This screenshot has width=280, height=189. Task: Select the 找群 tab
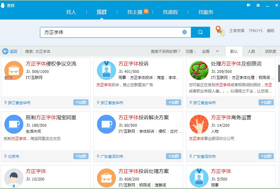[102, 12]
